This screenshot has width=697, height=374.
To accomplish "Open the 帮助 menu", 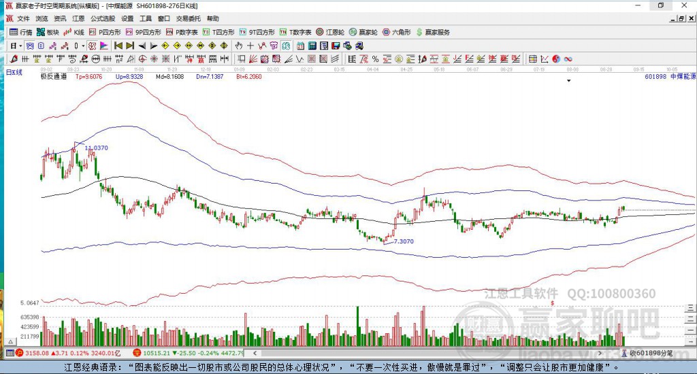I will [x=213, y=18].
